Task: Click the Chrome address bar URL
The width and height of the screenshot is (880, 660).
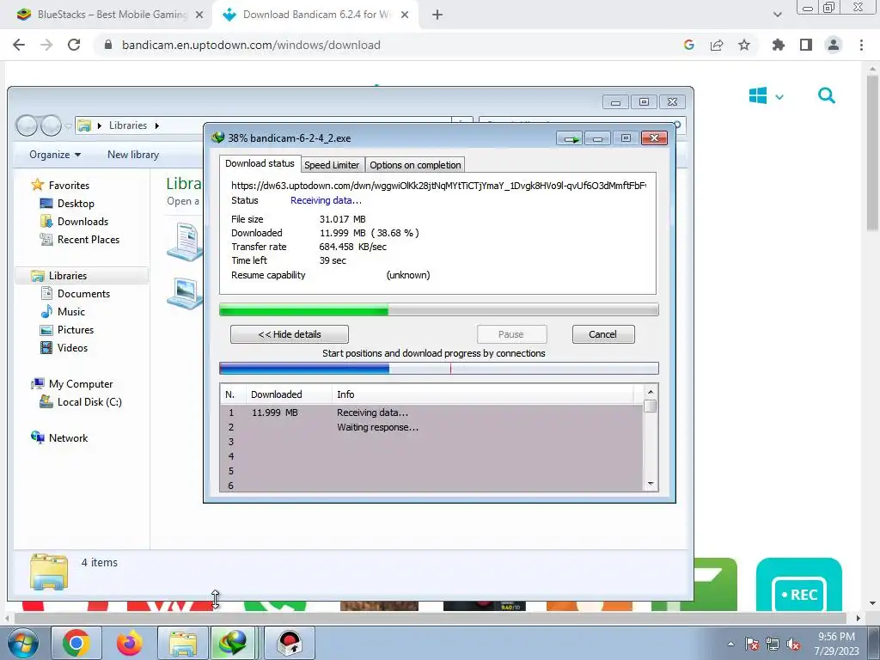Action: click(x=251, y=45)
